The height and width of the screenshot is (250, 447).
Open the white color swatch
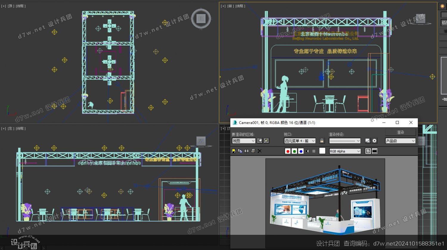coord(322,151)
